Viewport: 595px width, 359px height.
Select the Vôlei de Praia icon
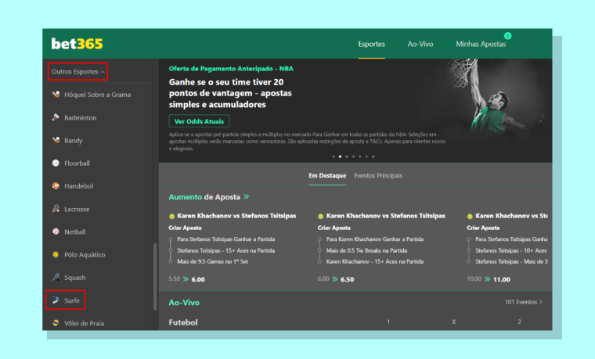click(x=56, y=323)
